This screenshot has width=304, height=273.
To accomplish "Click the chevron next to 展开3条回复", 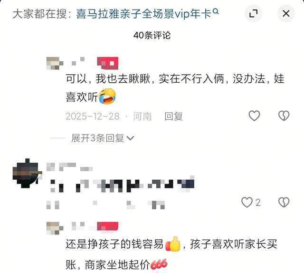I will click(130, 138).
